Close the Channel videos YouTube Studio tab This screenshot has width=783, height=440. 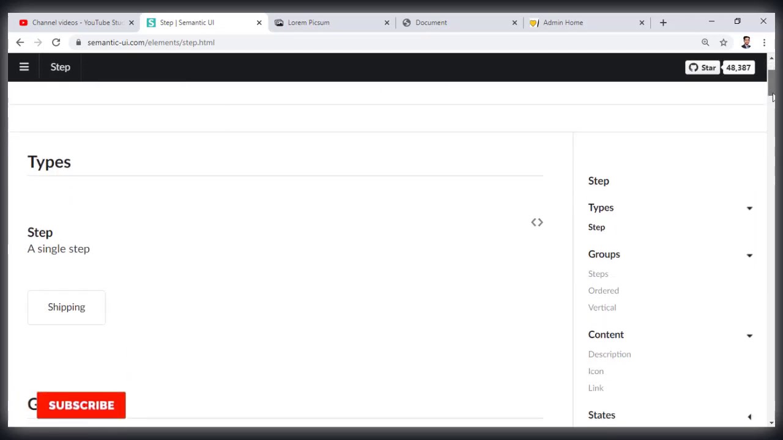coord(131,23)
